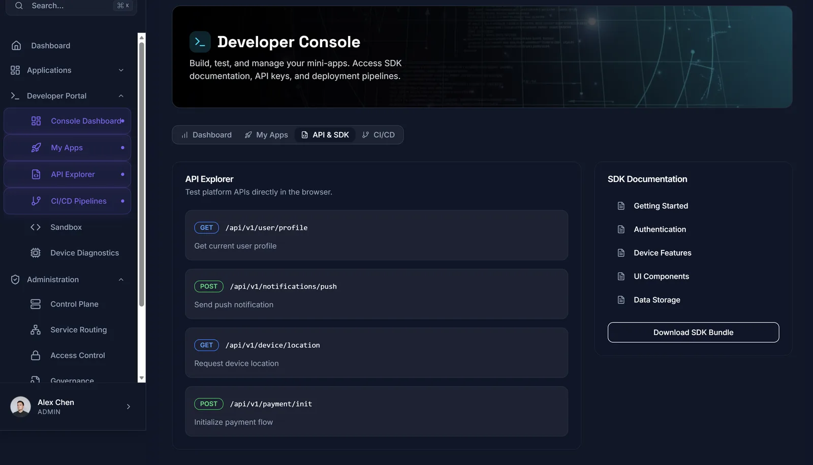Image resolution: width=813 pixels, height=465 pixels.
Task: Click the Control Plane server icon
Action: click(36, 304)
